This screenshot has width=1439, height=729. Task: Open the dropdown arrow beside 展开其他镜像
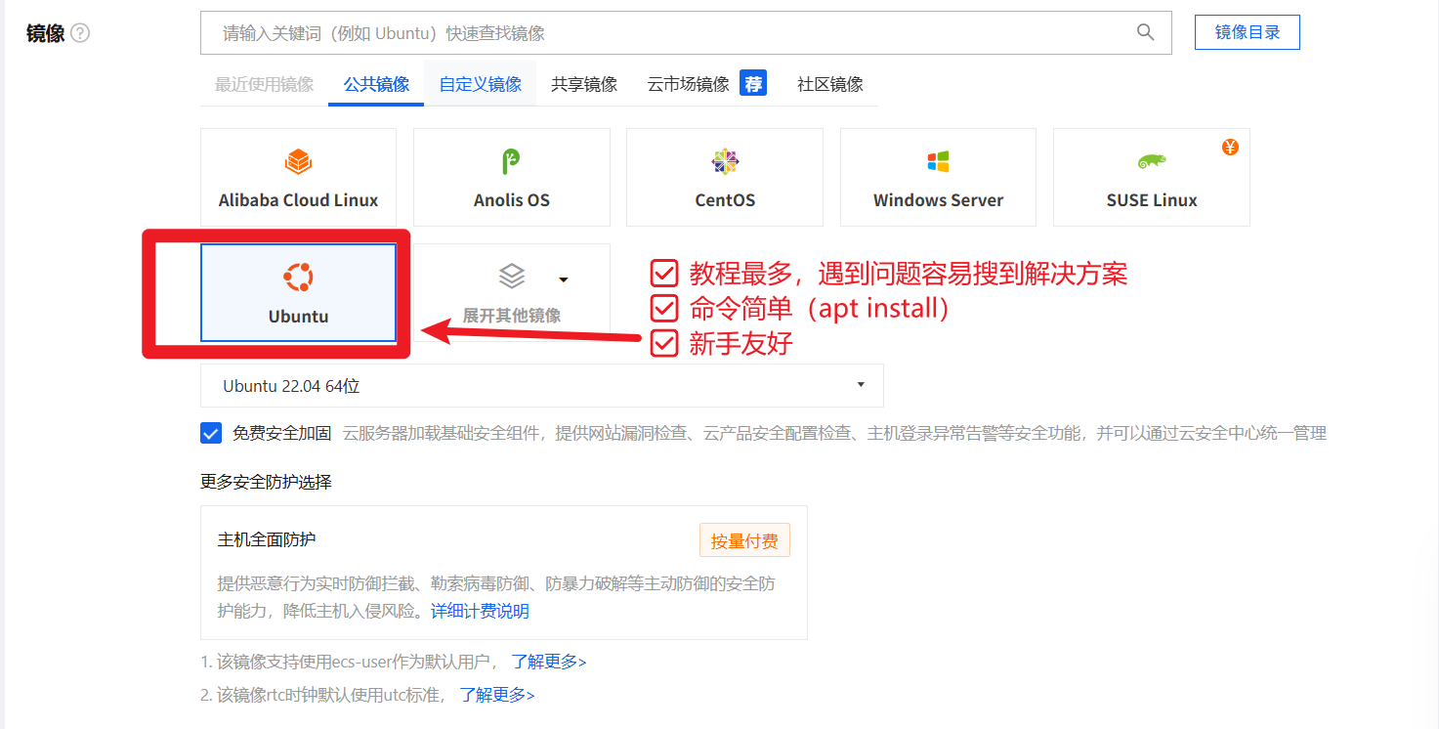pyautogui.click(x=564, y=279)
